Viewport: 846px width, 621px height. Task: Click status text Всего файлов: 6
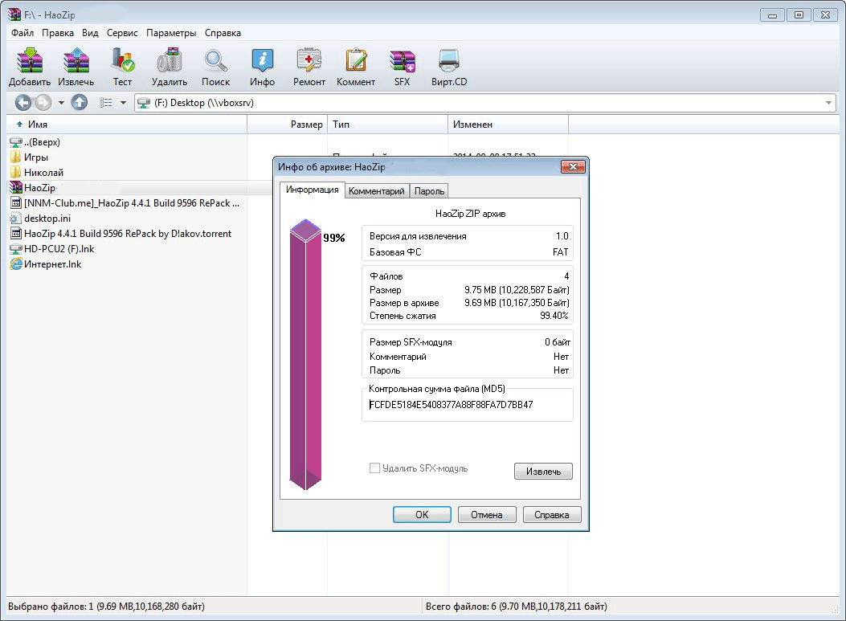tap(517, 607)
